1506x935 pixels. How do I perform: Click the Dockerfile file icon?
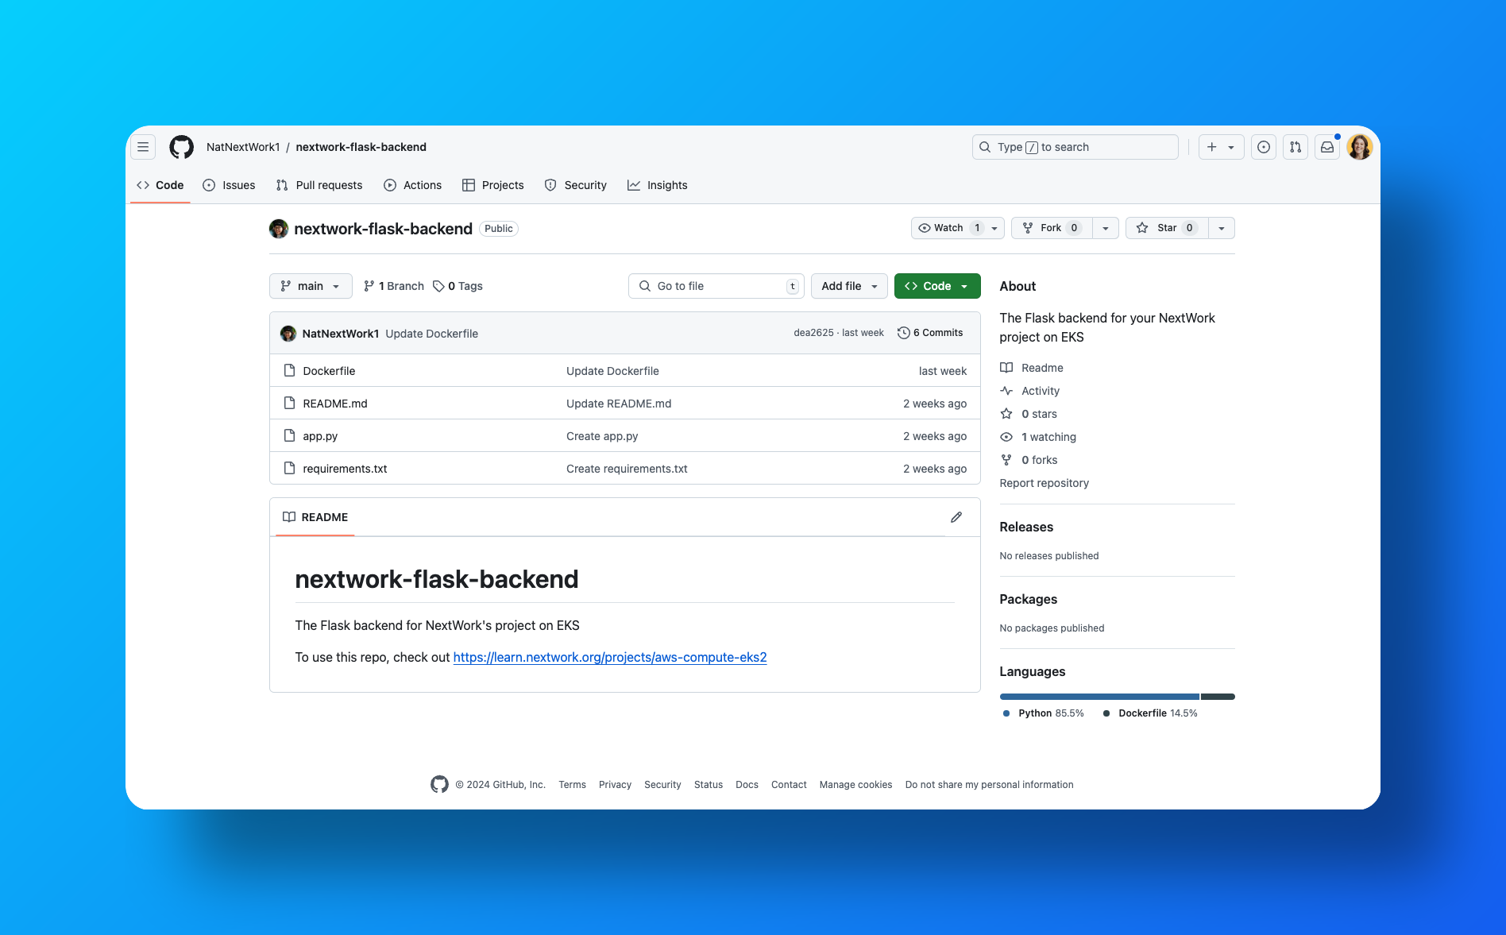tap(290, 371)
